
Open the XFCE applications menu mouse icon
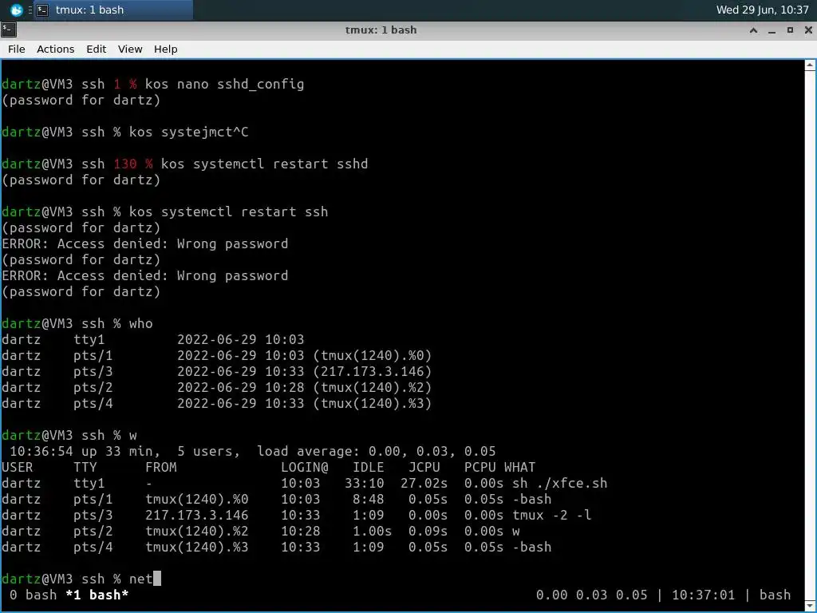pos(16,10)
